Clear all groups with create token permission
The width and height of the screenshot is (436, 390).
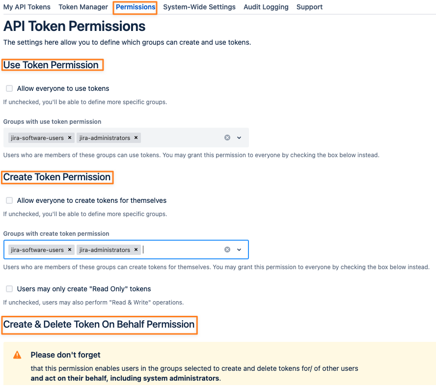(227, 250)
